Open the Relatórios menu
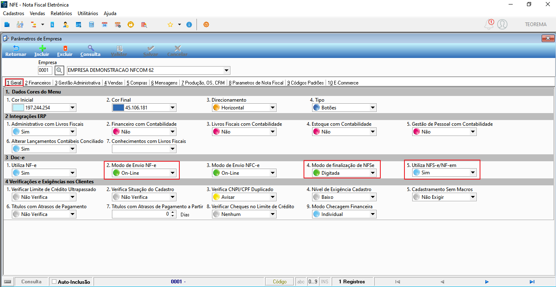The image size is (556, 287). 61,13
